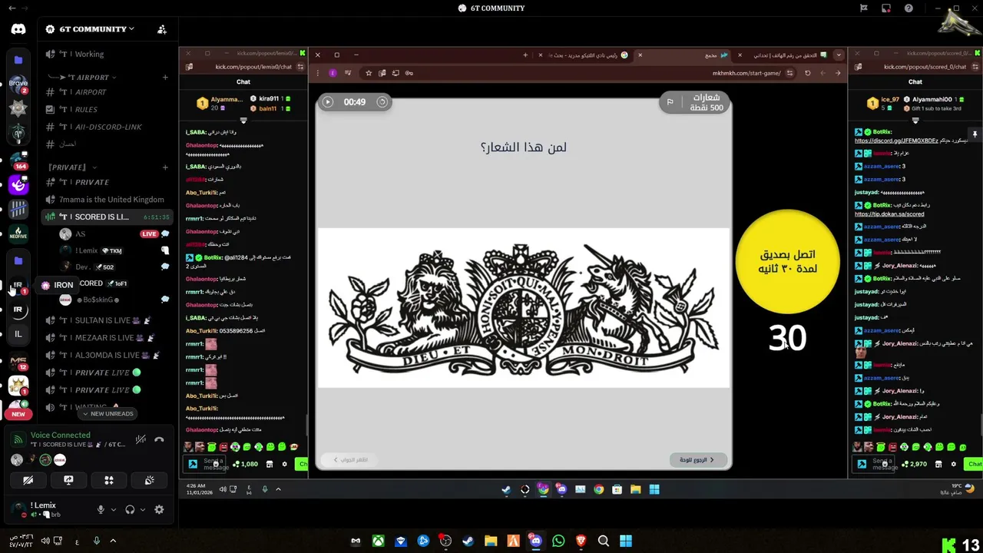Screen dimensions: 983x553
Task: Join the AL3OMDA IS LIVE channel
Action: pos(108,355)
